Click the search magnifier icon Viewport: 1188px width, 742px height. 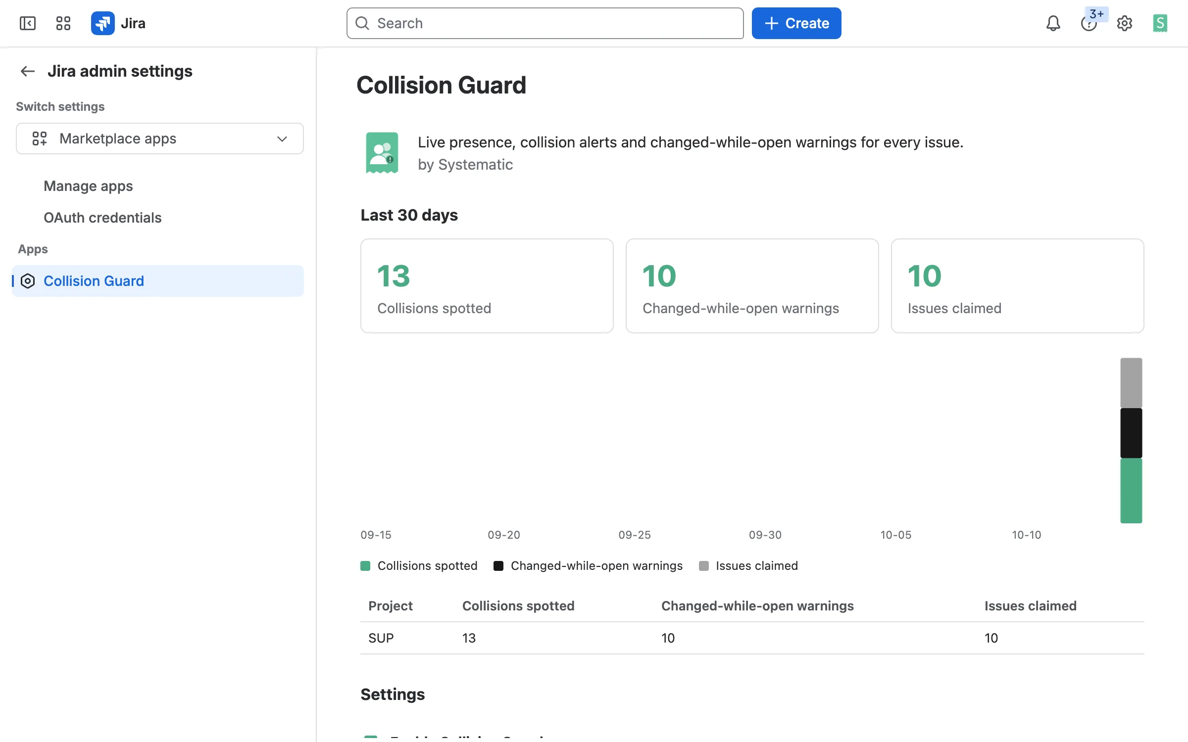click(362, 23)
